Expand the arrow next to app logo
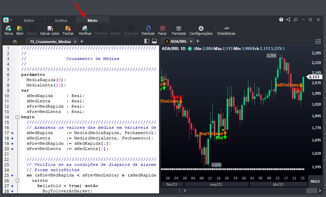Image resolution: width=326 pixels, height=197 pixels. 11,20
